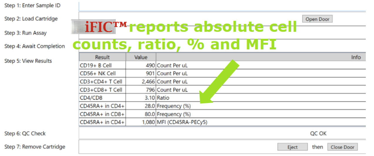Image resolution: width=374 pixels, height=156 pixels.
Task: Select the Result column header
Action: 103,57
